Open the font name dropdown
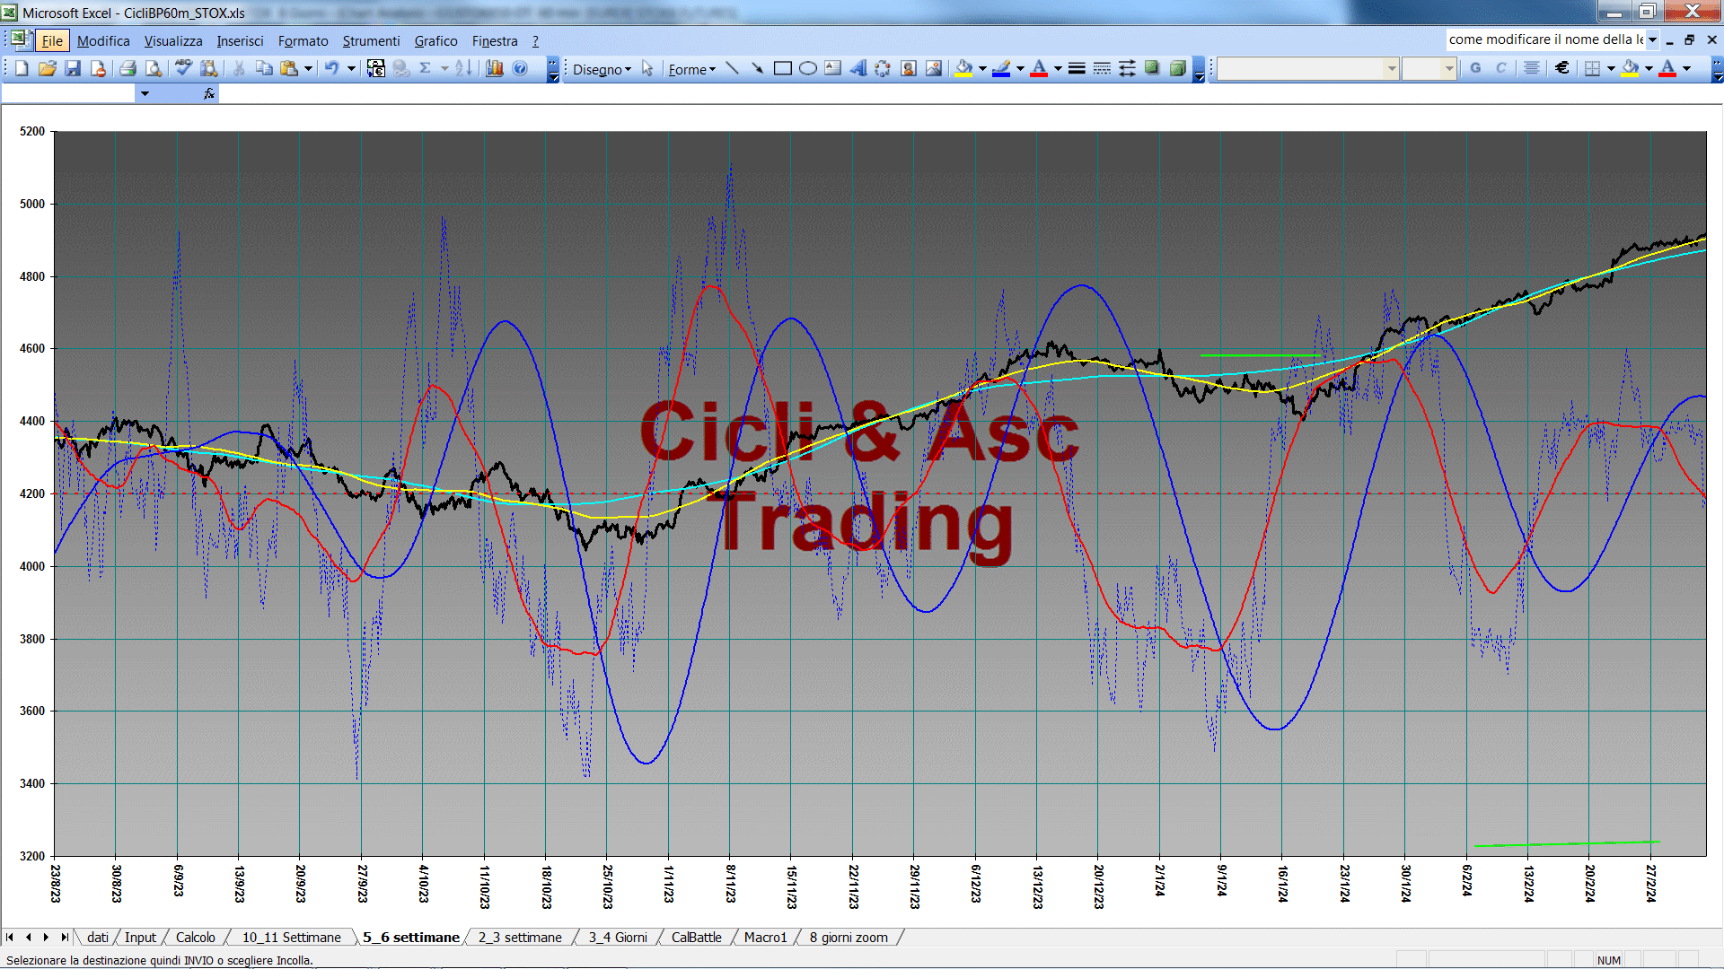The height and width of the screenshot is (969, 1724). pyautogui.click(x=1391, y=68)
